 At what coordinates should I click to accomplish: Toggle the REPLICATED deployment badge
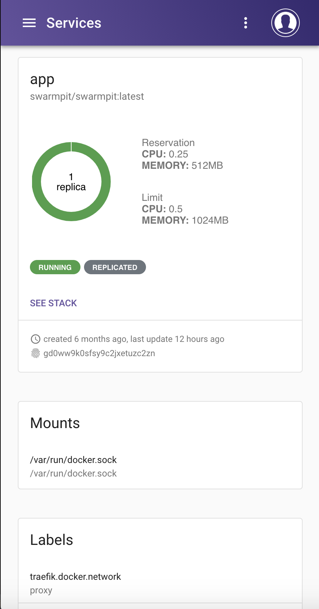pos(115,267)
